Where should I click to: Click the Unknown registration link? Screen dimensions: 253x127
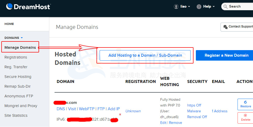(133, 111)
